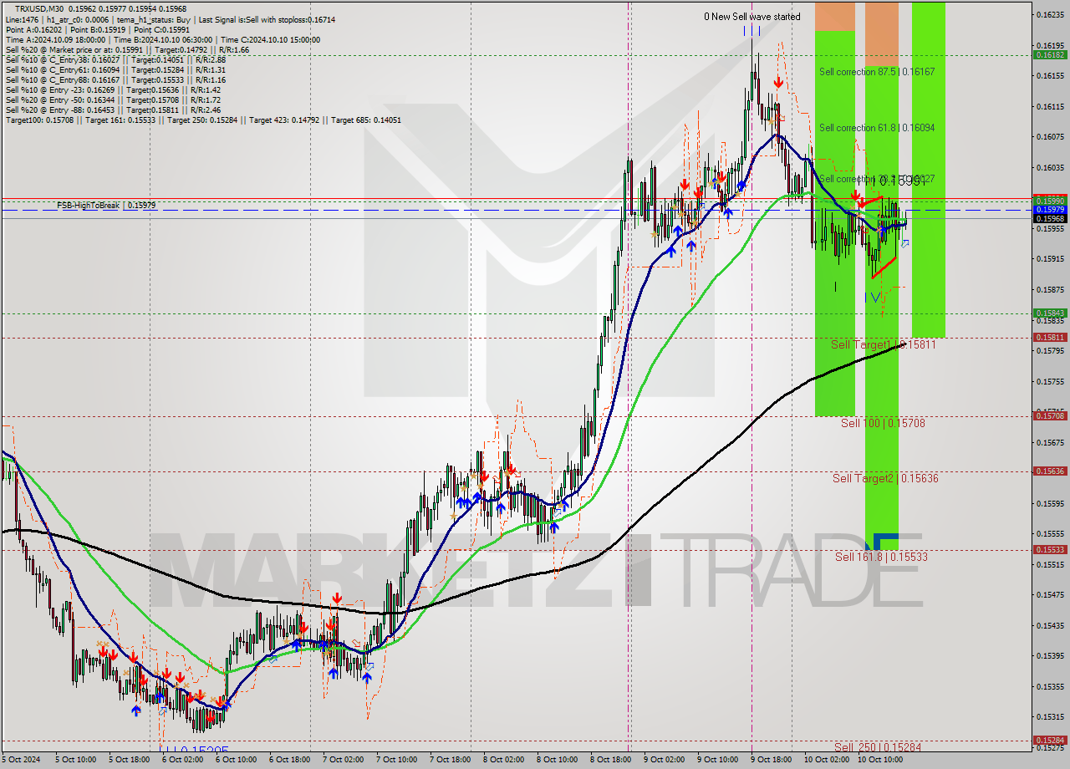Click the TRXUSD,M30 symbol title text
Screen dimensions: 1070x769
(39, 8)
